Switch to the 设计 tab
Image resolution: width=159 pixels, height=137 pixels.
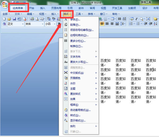click(x=145, y=8)
